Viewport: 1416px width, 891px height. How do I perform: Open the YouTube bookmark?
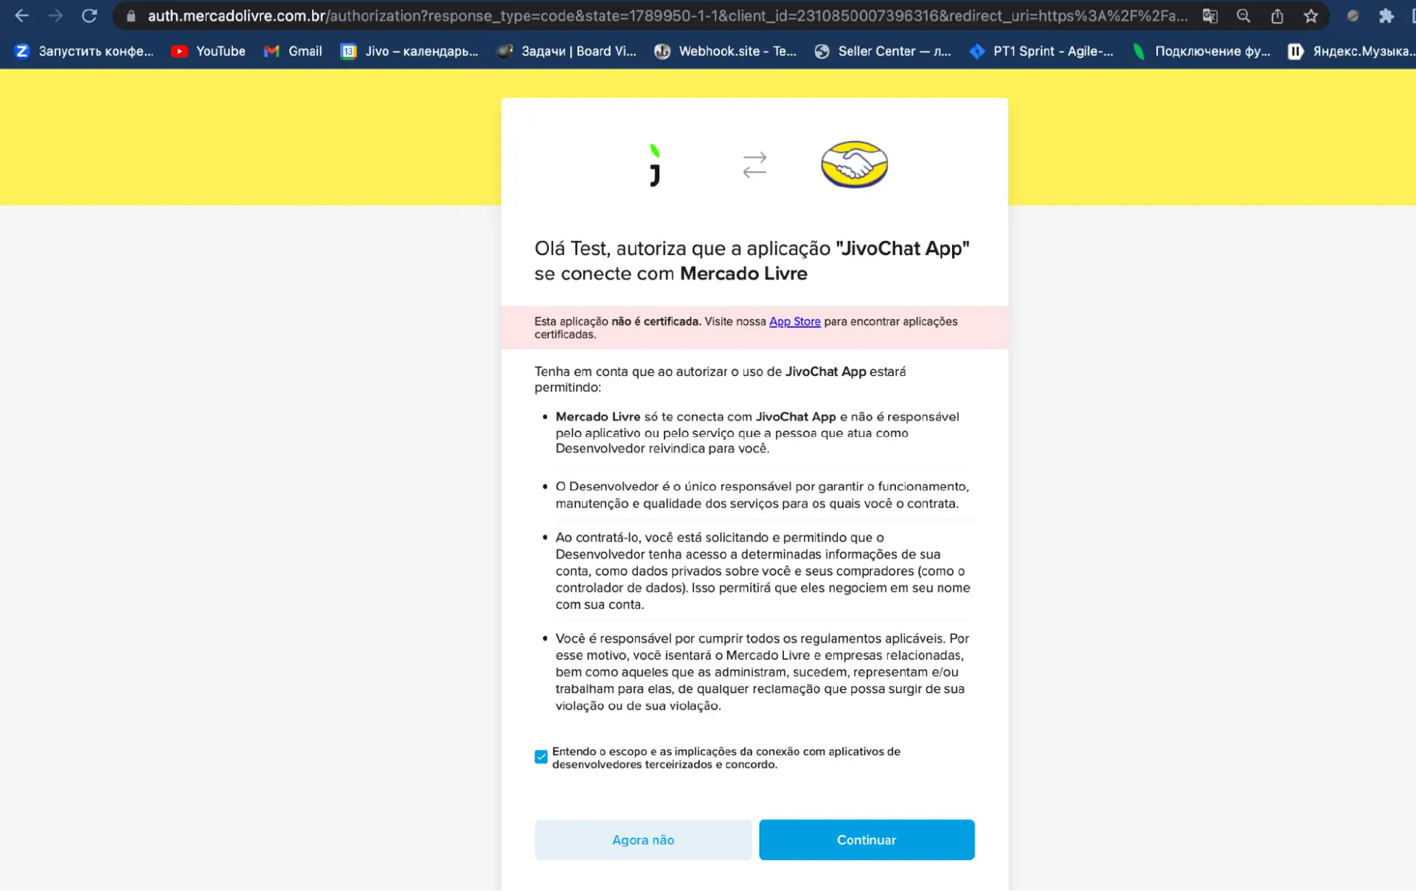coord(209,51)
